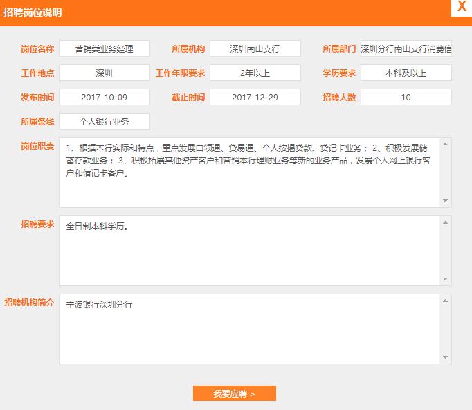The image size is (472, 410).
Task: Select the 截止时间 date field 2017-12-29
Action: 255,97
